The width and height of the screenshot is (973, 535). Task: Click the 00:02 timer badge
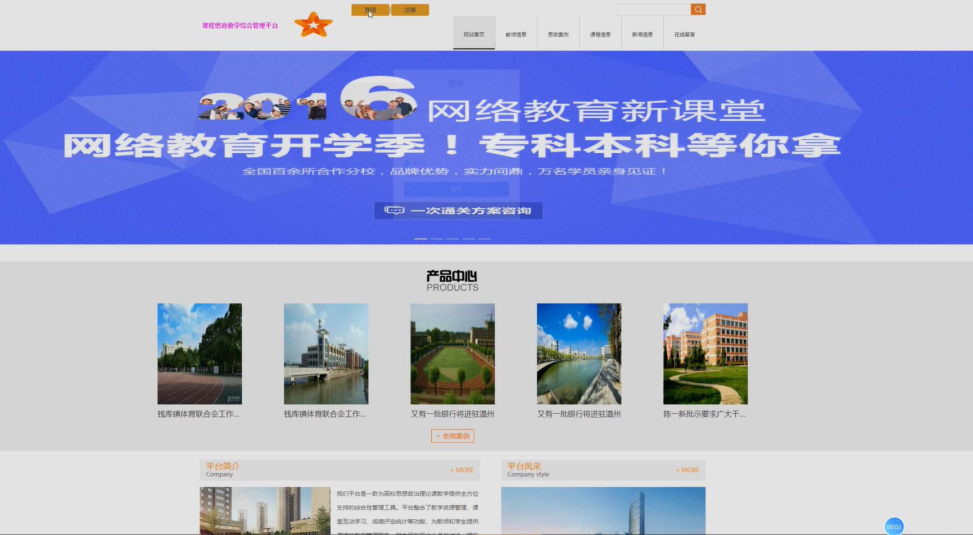point(894,526)
